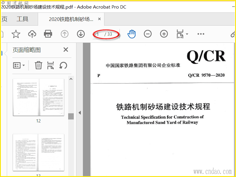The width and height of the screenshot is (236, 177).
Task: Bookmark the document with the star icon
Action: 16,34
